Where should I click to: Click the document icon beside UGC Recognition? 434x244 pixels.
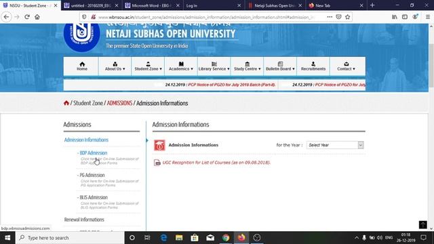(x=157, y=163)
